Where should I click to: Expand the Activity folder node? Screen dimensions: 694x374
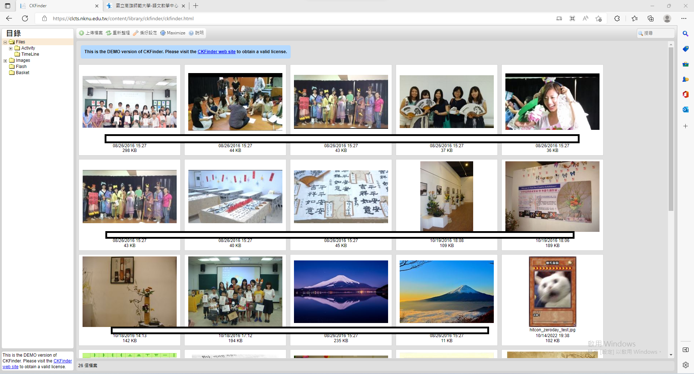tap(10, 48)
